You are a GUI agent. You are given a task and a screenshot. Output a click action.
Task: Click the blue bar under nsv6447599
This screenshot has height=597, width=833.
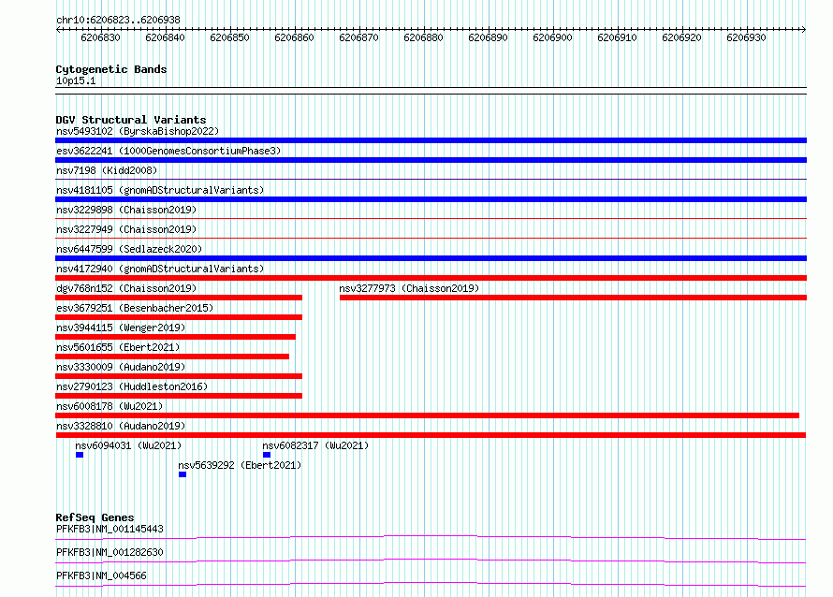click(431, 258)
